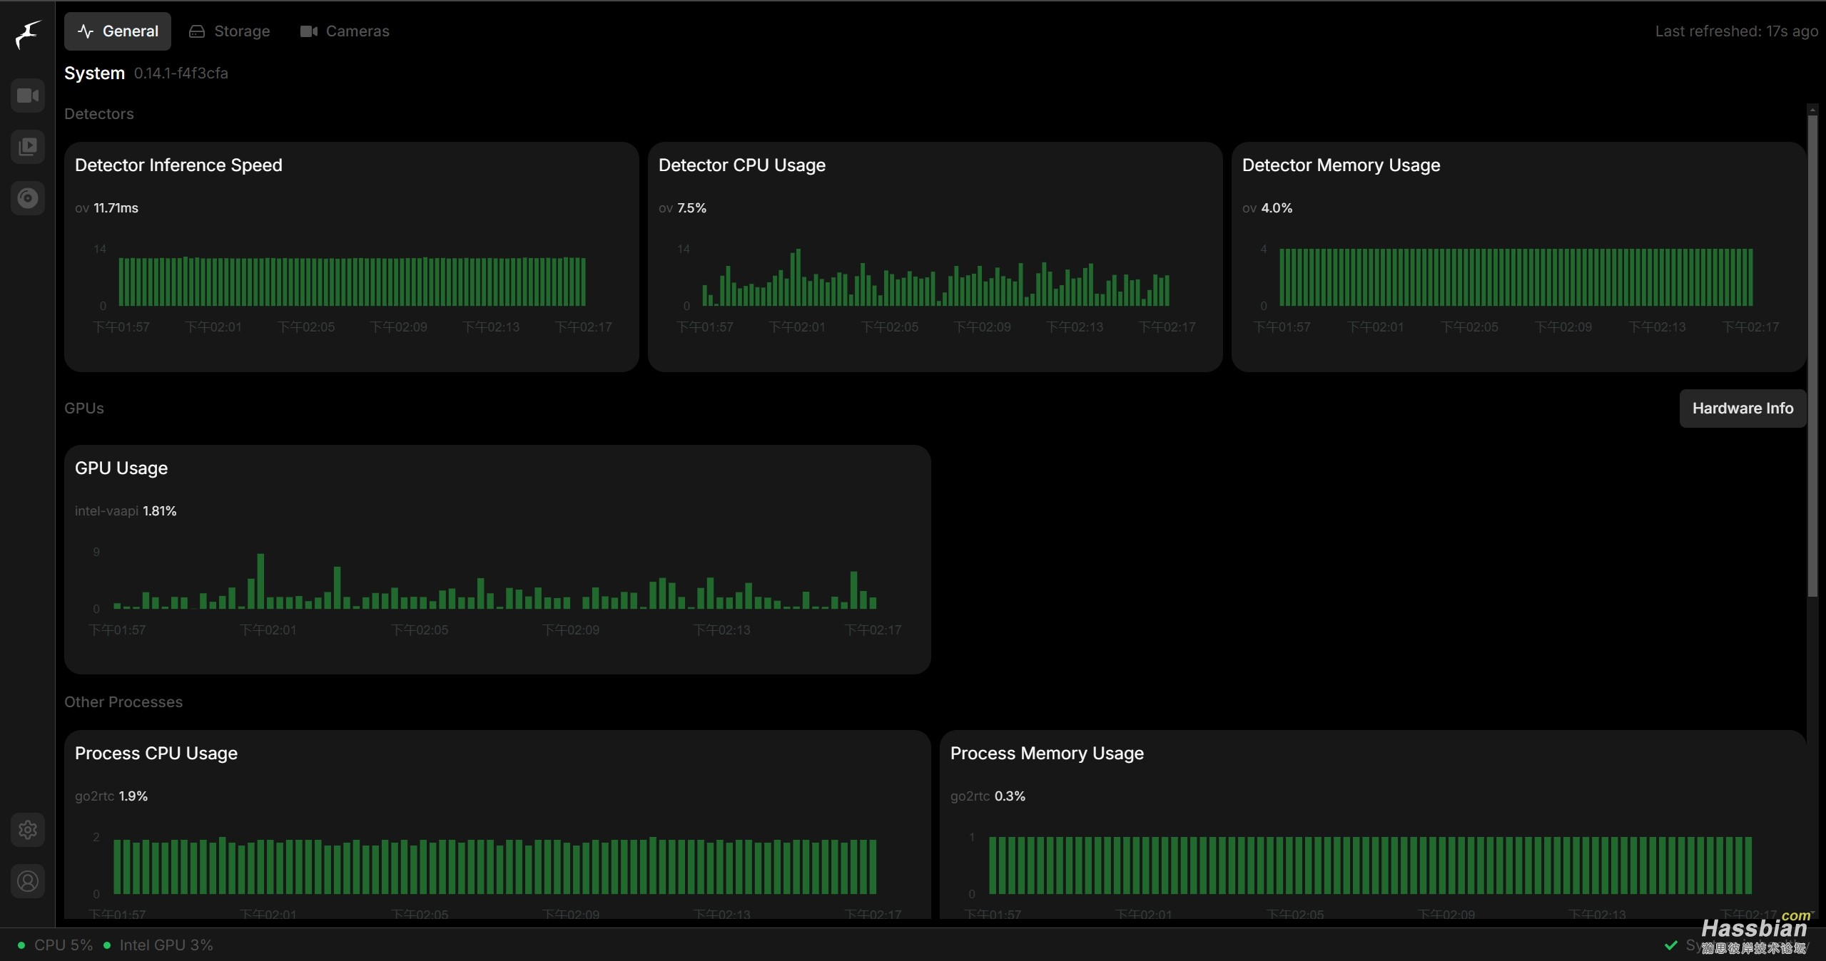Click the Detector CPU Usage title
Screen dimensions: 1826x961
741,165
